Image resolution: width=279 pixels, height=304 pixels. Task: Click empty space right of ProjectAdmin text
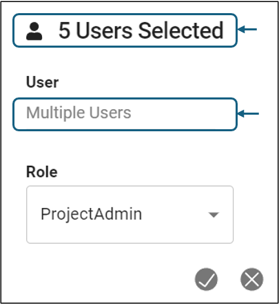tap(174, 215)
